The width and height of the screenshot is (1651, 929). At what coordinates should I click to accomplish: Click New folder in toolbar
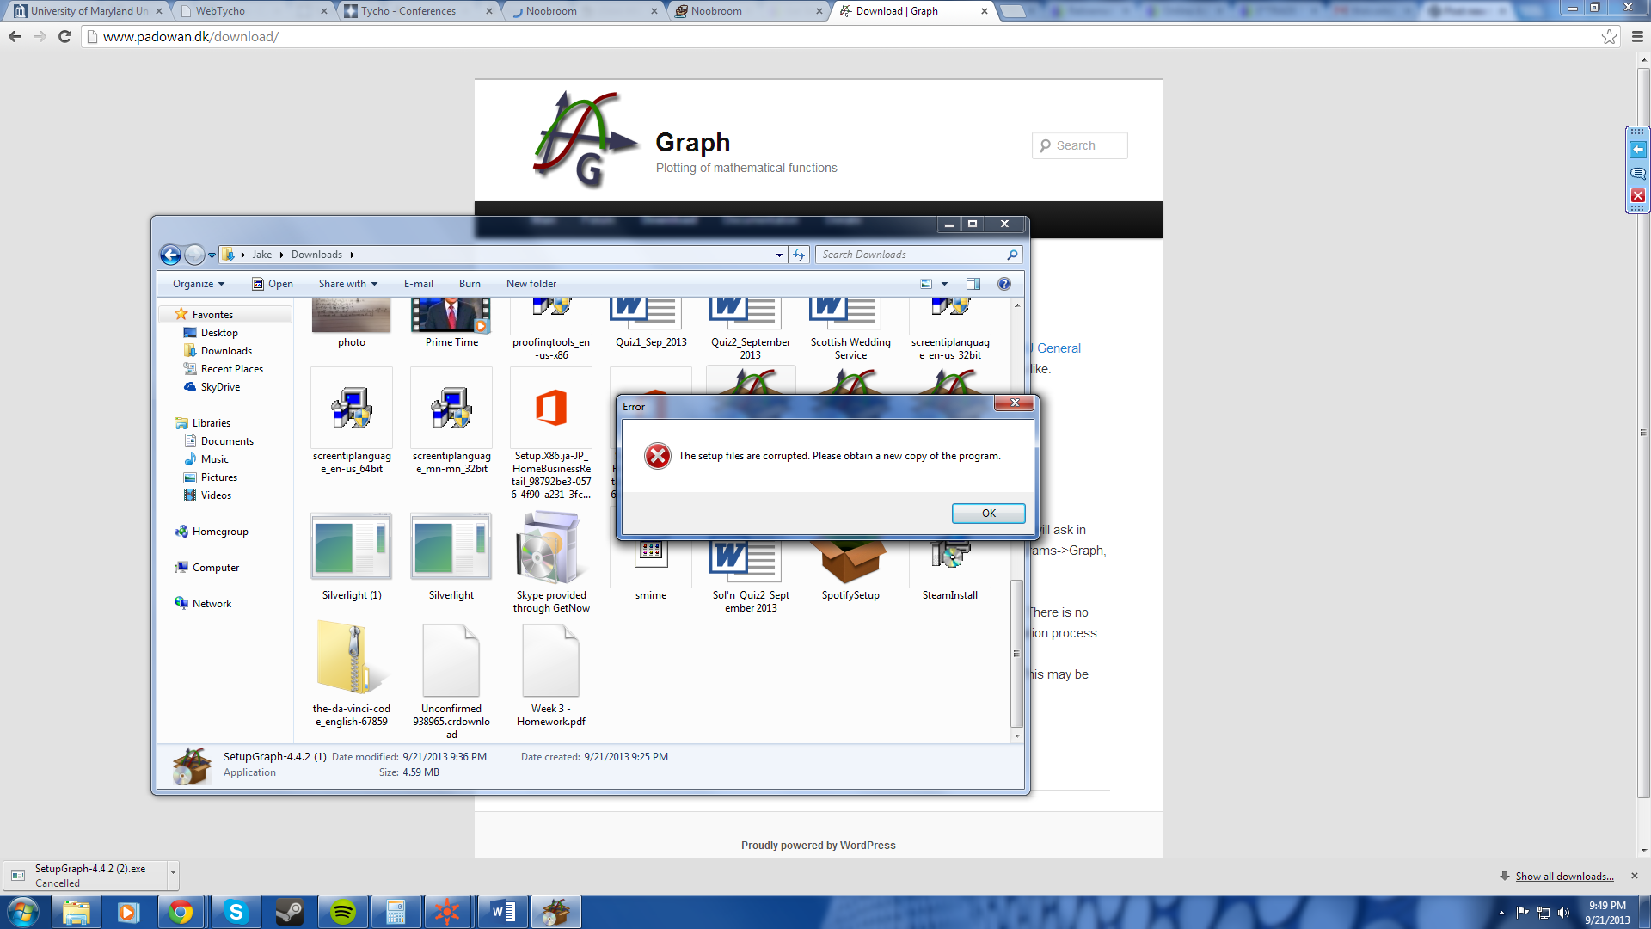pyautogui.click(x=531, y=284)
